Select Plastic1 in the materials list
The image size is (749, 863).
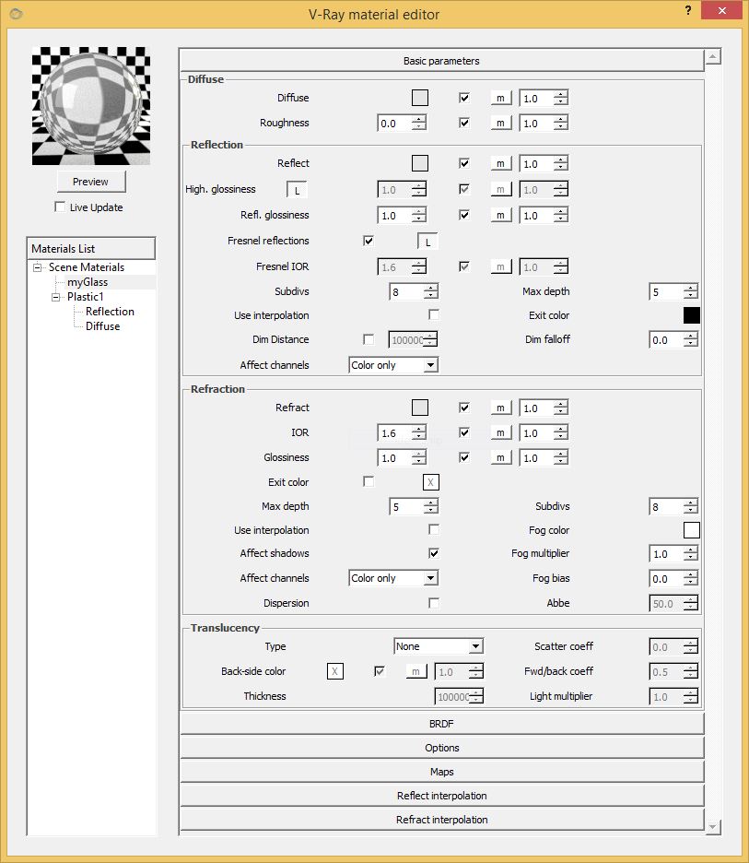point(86,297)
